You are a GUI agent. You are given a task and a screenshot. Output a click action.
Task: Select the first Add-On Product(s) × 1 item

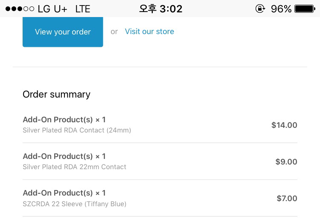[64, 120]
